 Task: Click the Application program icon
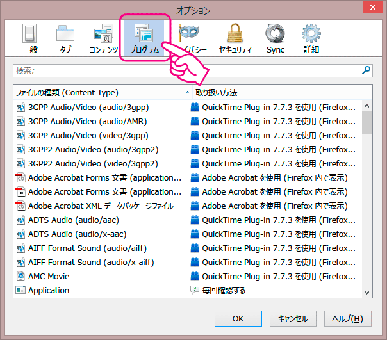pyautogui.click(x=21, y=290)
